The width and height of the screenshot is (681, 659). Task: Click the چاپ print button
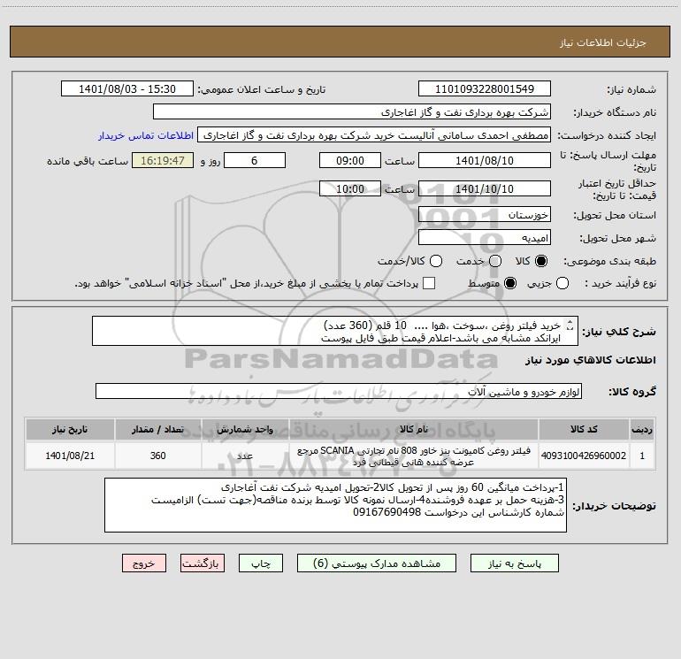(x=261, y=563)
